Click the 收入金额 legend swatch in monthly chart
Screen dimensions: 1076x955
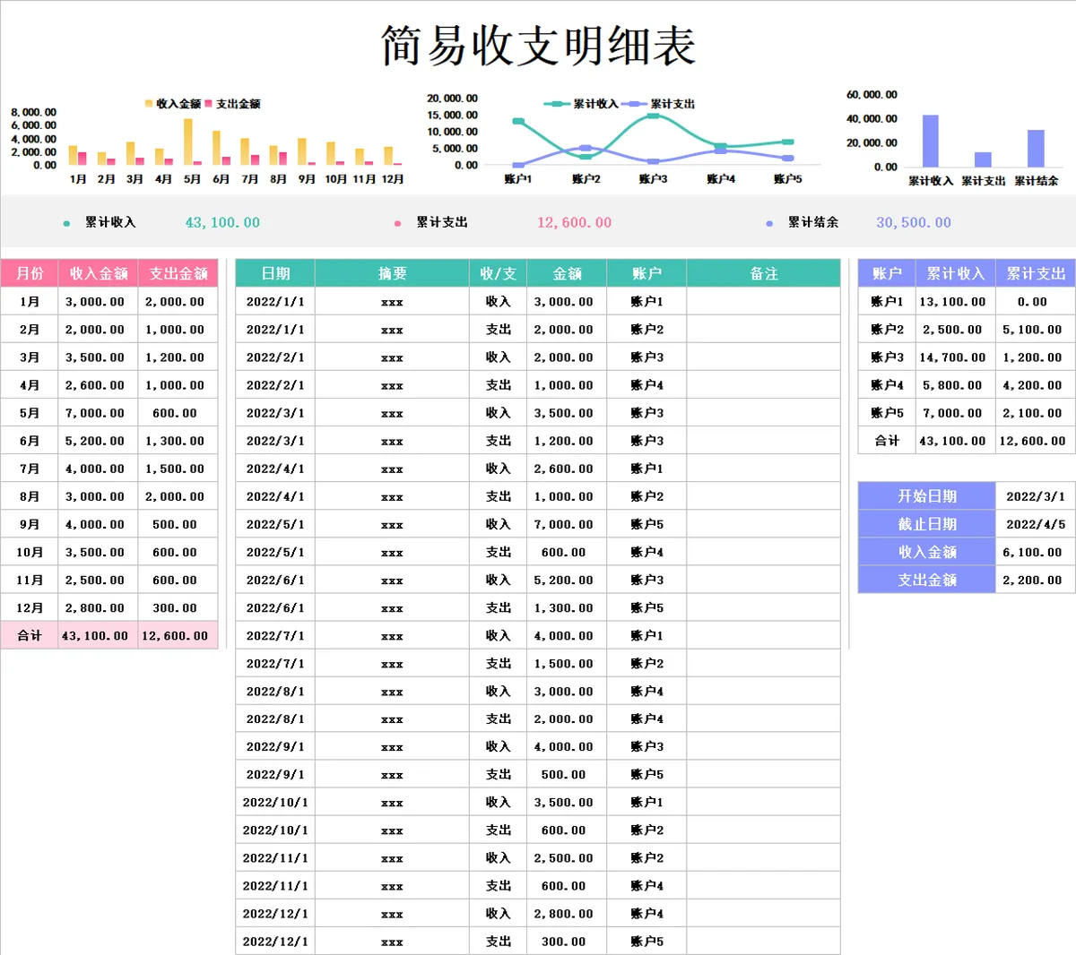click(x=149, y=104)
